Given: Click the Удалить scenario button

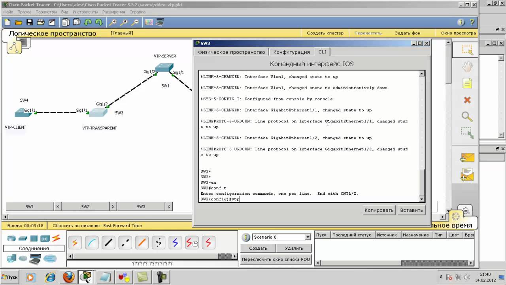Looking at the screenshot, I should 294,248.
